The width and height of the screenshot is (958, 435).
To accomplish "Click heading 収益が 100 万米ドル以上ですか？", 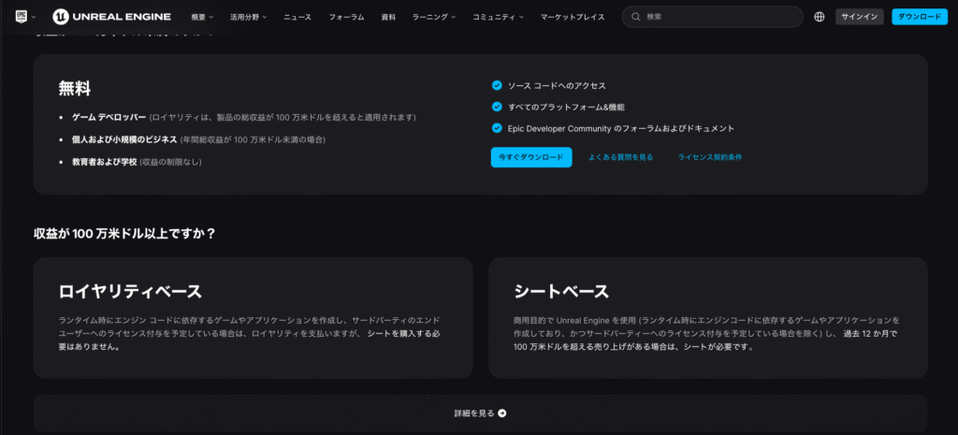I will [124, 233].
